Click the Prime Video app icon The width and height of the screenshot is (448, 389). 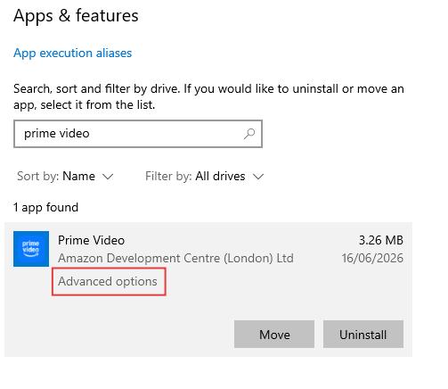pyautogui.click(x=31, y=249)
